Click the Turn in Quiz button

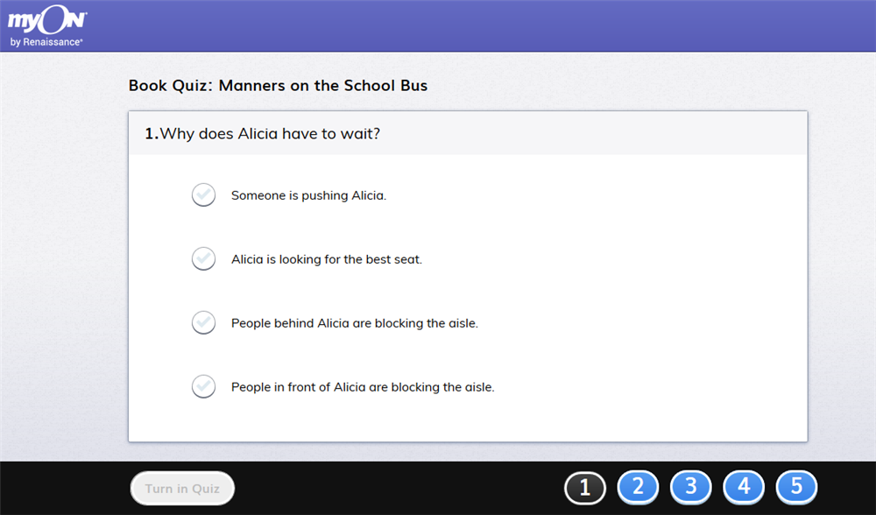coord(182,488)
